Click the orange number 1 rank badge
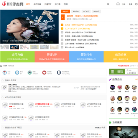Screen dimensions: 138x138 [63, 17]
